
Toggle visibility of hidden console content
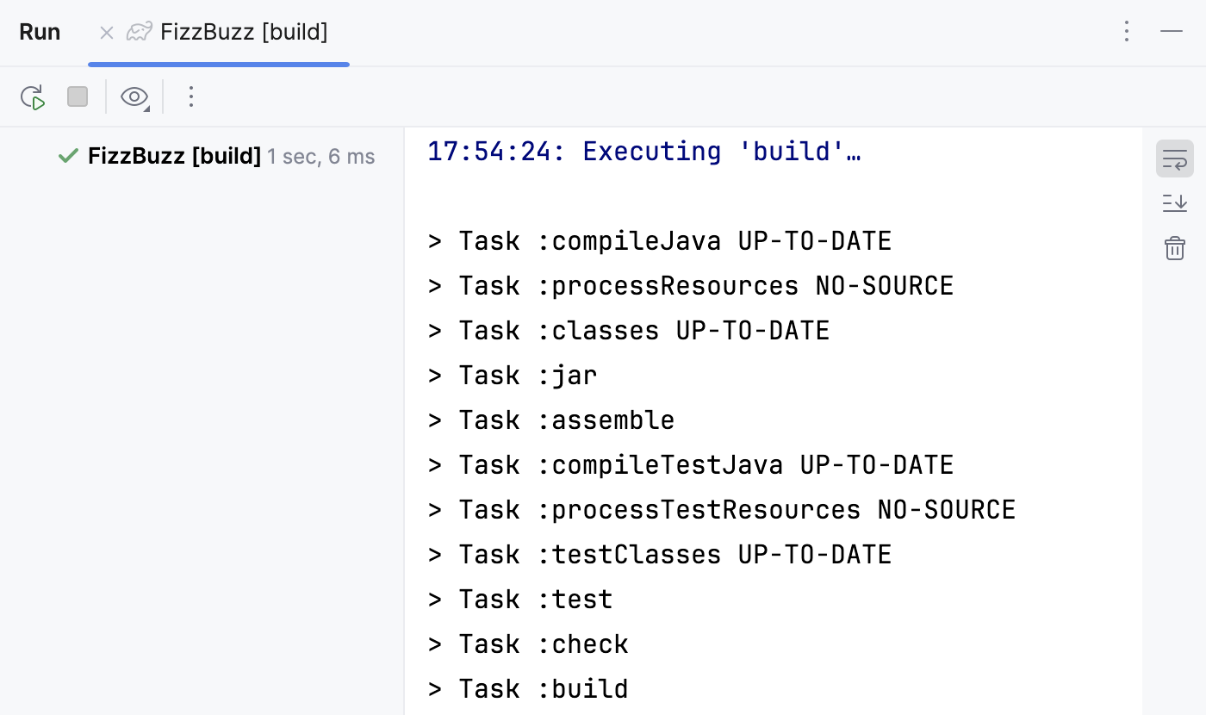(x=132, y=96)
